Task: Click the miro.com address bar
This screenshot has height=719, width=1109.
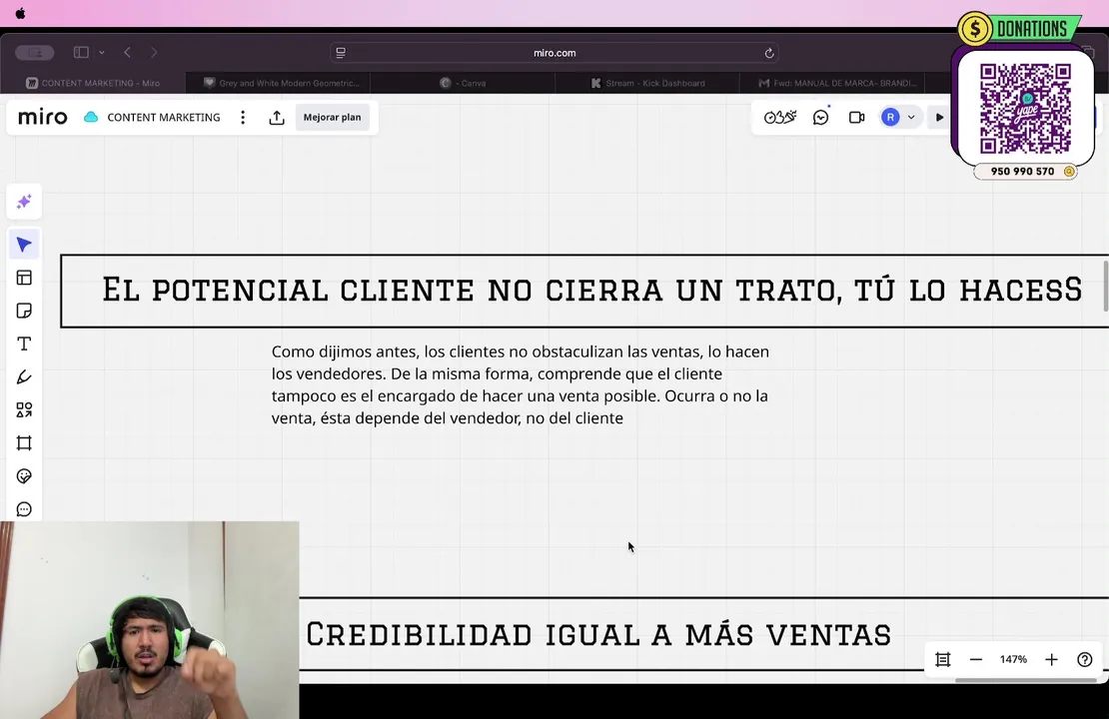Action: point(554,53)
